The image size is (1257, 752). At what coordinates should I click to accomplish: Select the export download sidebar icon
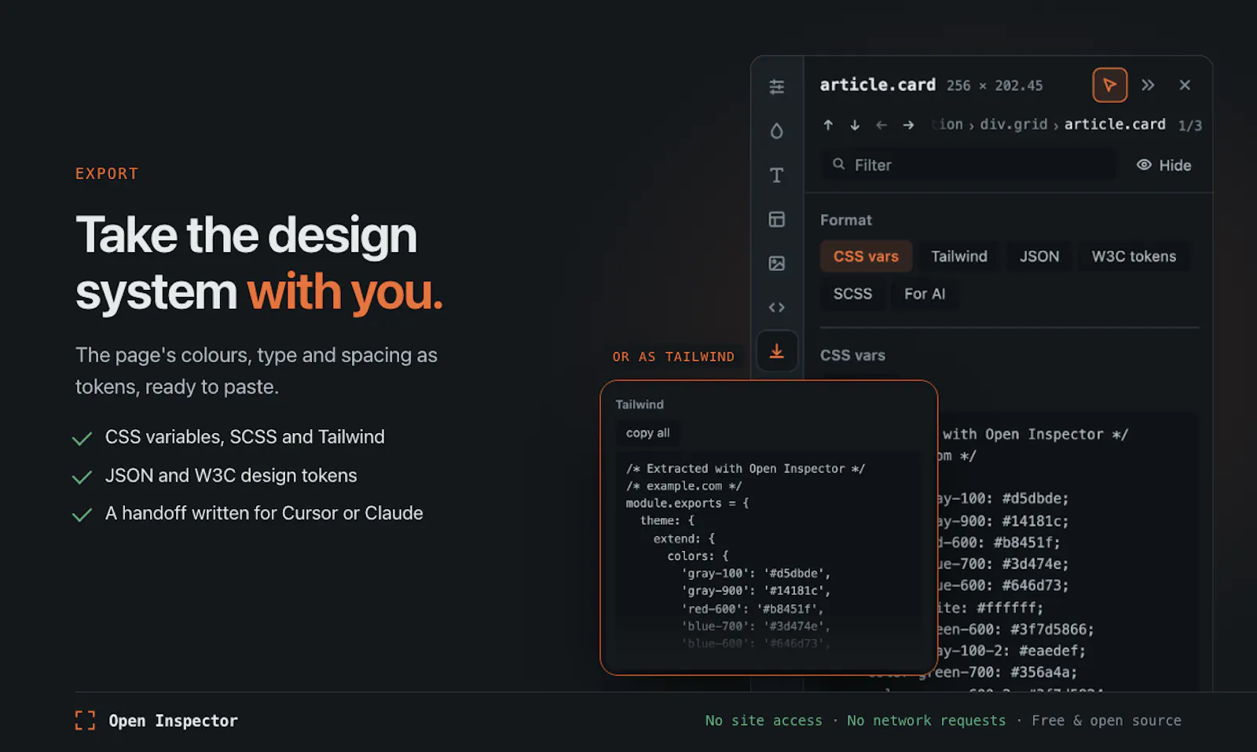pyautogui.click(x=777, y=350)
